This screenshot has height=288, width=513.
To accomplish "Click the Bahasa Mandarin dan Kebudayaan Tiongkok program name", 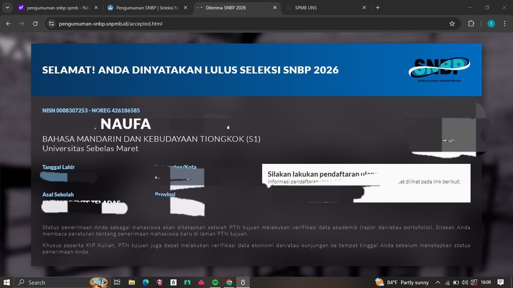I will click(151, 139).
